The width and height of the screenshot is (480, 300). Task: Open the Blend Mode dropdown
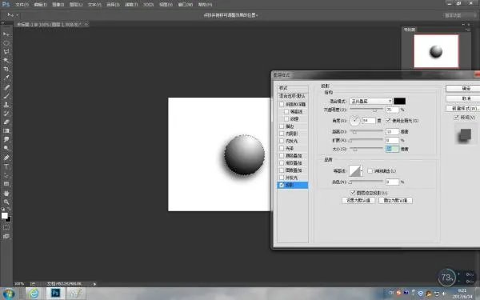pyautogui.click(x=370, y=101)
